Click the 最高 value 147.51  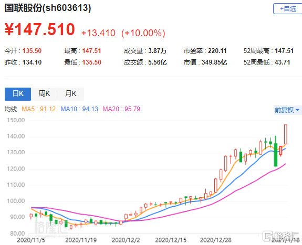[x=92, y=51]
